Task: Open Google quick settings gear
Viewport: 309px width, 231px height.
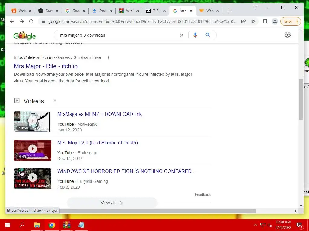Action: [288, 35]
